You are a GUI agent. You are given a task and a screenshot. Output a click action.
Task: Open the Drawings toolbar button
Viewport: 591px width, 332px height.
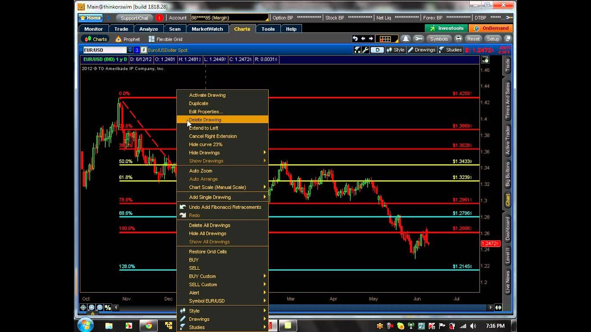pyautogui.click(x=422, y=50)
